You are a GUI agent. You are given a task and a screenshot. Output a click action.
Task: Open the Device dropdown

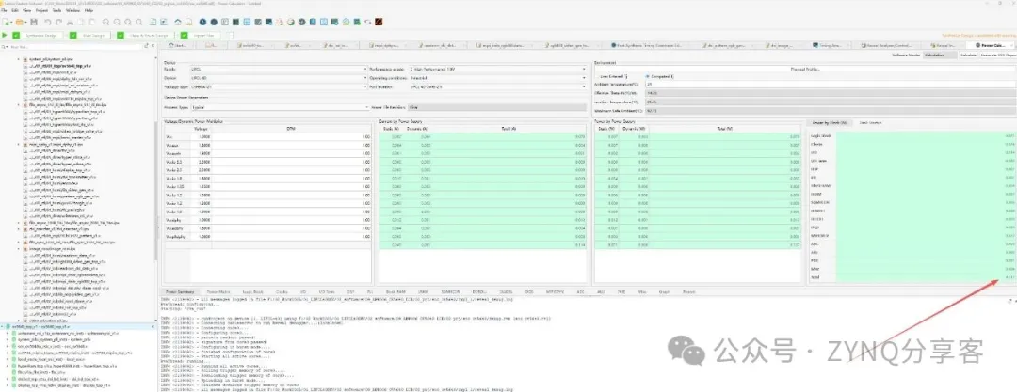coord(279,77)
